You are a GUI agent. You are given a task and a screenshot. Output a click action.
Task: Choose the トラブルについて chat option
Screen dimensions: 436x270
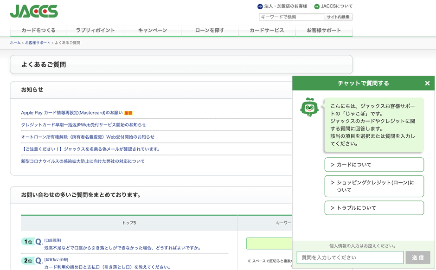tap(374, 208)
